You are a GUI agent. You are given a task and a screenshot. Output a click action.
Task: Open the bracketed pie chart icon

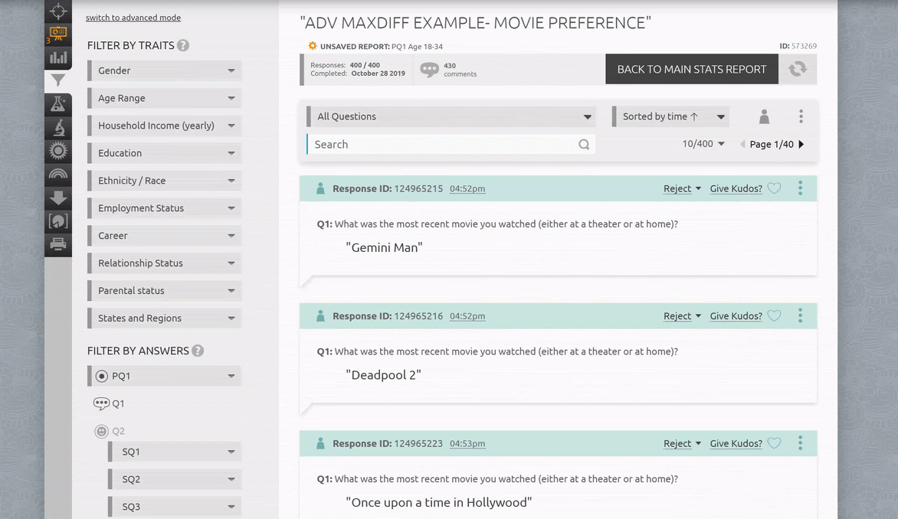pyautogui.click(x=57, y=221)
